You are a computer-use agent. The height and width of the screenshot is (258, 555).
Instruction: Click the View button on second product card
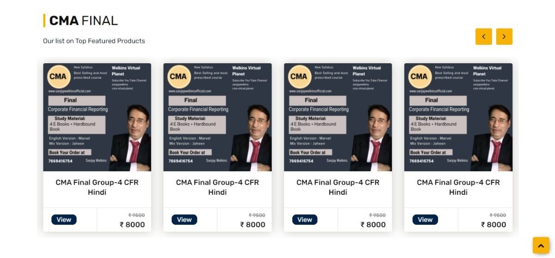click(x=184, y=220)
